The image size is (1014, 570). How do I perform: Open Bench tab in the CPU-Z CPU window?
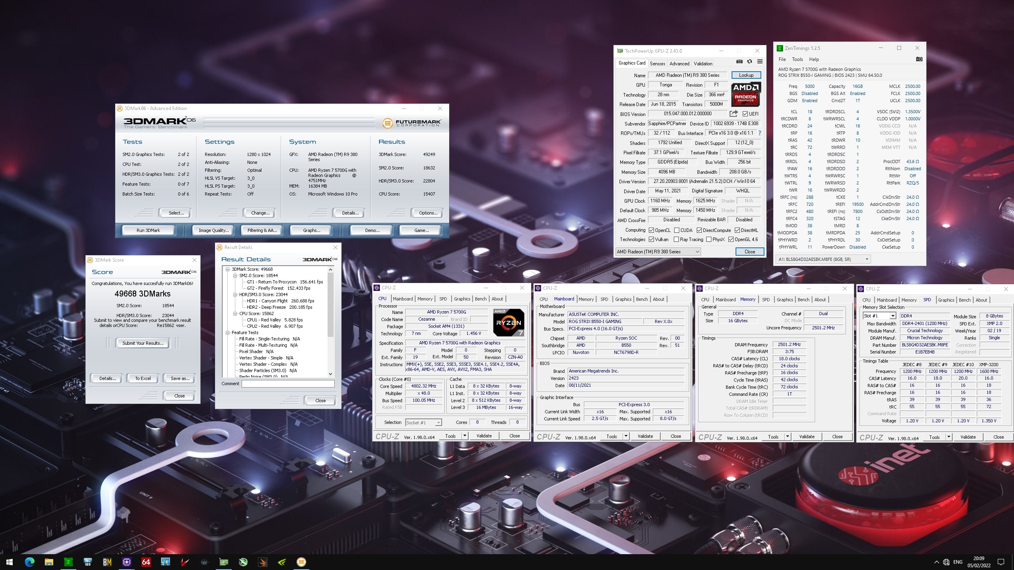pos(480,299)
